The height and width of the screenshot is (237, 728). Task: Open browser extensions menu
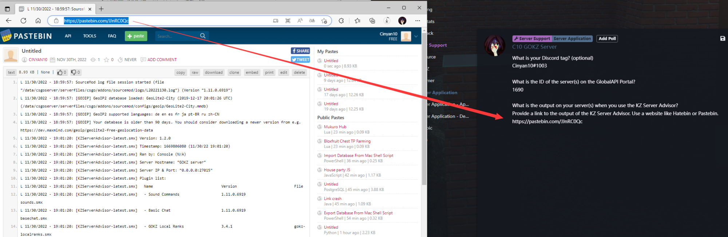[341, 21]
